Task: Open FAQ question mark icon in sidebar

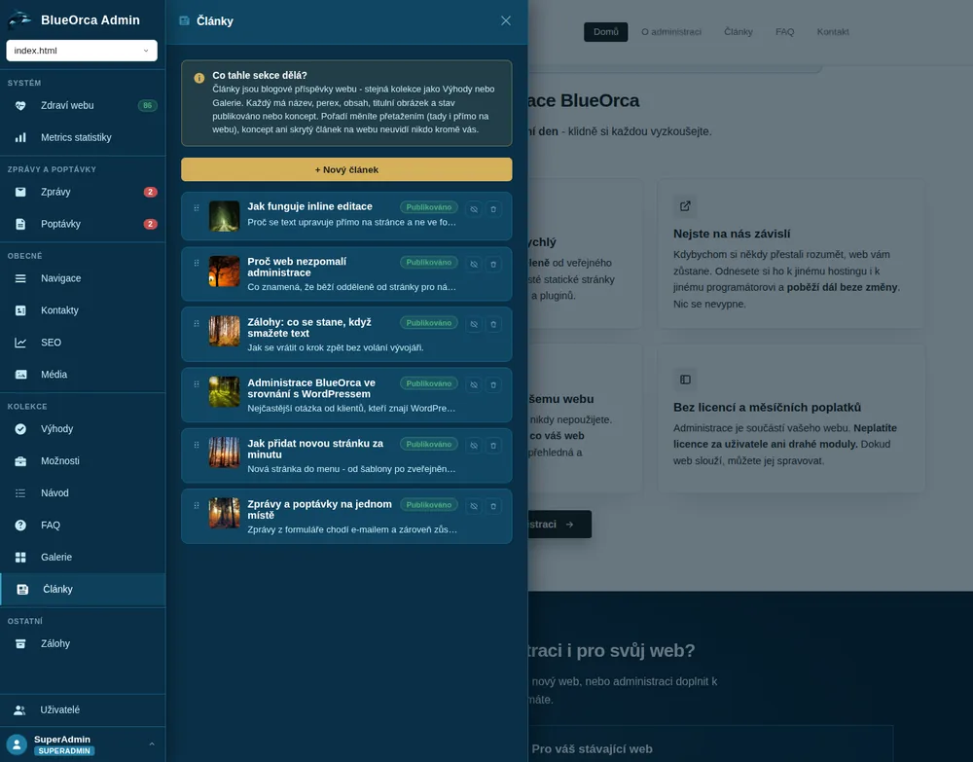Action: click(20, 525)
